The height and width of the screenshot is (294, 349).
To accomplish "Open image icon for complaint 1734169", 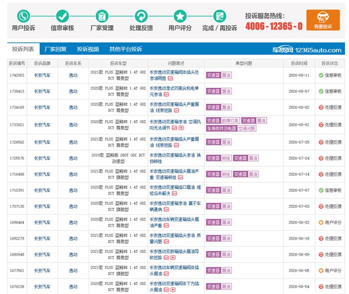I will [176, 110].
